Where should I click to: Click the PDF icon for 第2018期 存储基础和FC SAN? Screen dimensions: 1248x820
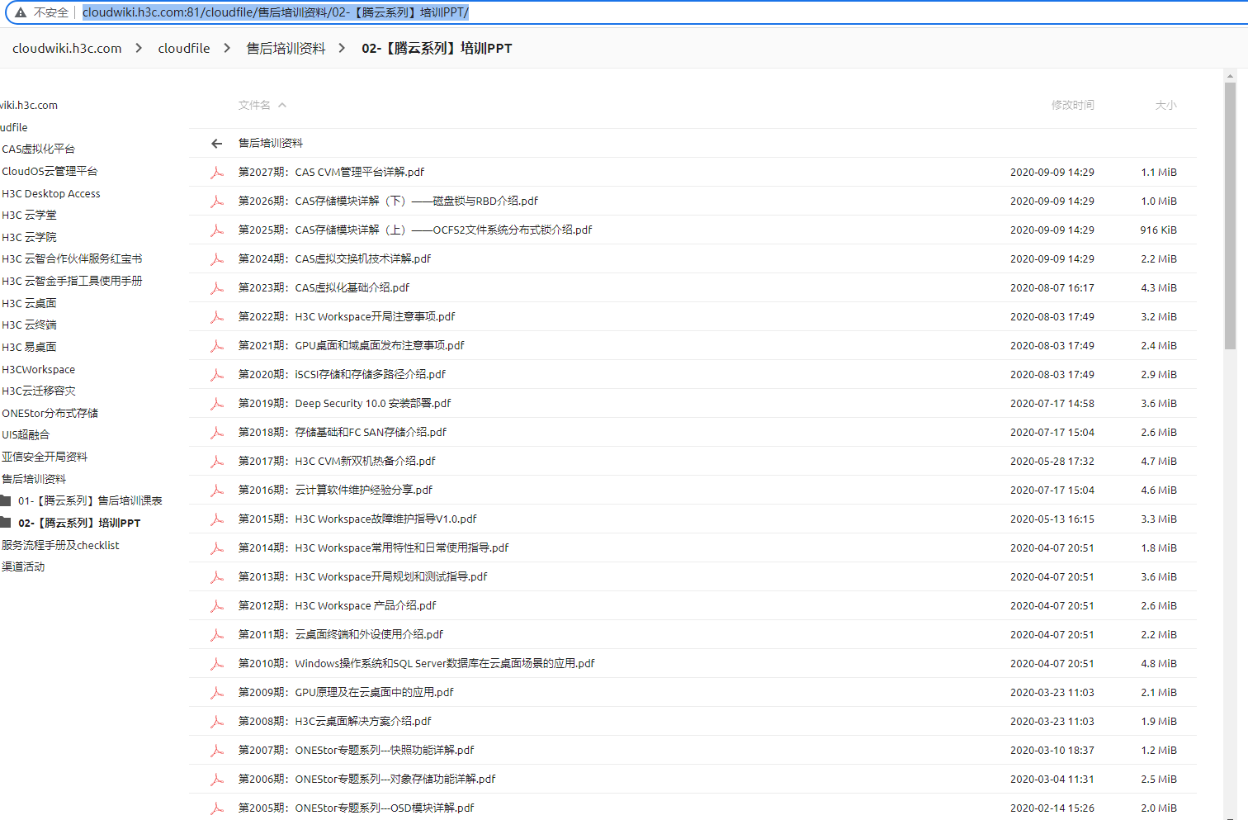(217, 433)
